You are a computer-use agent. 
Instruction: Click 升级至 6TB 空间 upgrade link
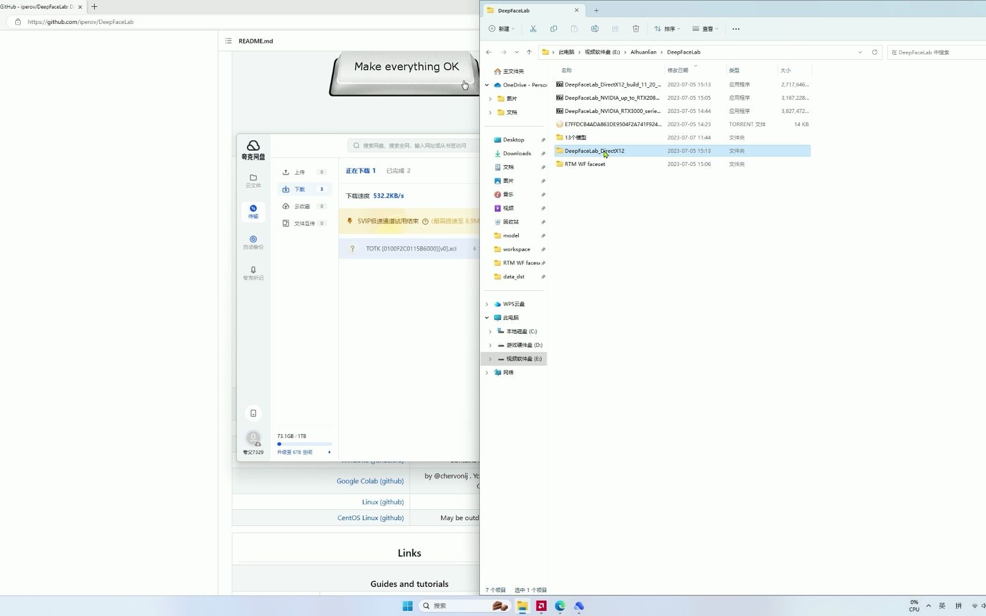click(295, 452)
